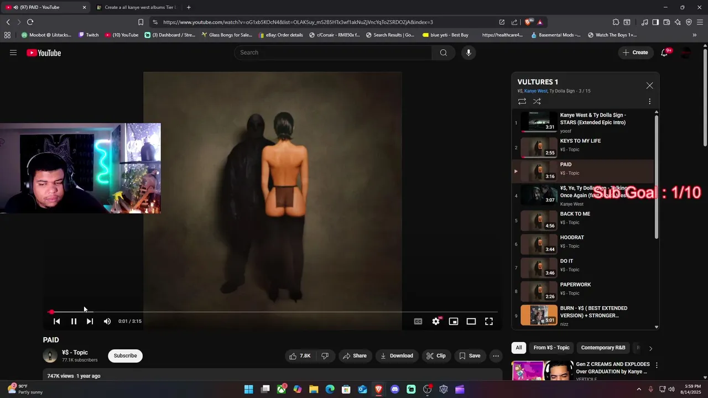Select the All filter chip
Viewport: 708px width, 398px height.
click(519, 348)
